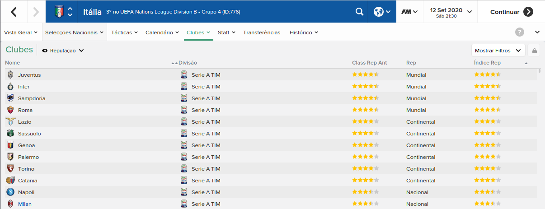The width and height of the screenshot is (545, 209).
Task: Sort by the Divisão column header
Action: pyautogui.click(x=188, y=63)
